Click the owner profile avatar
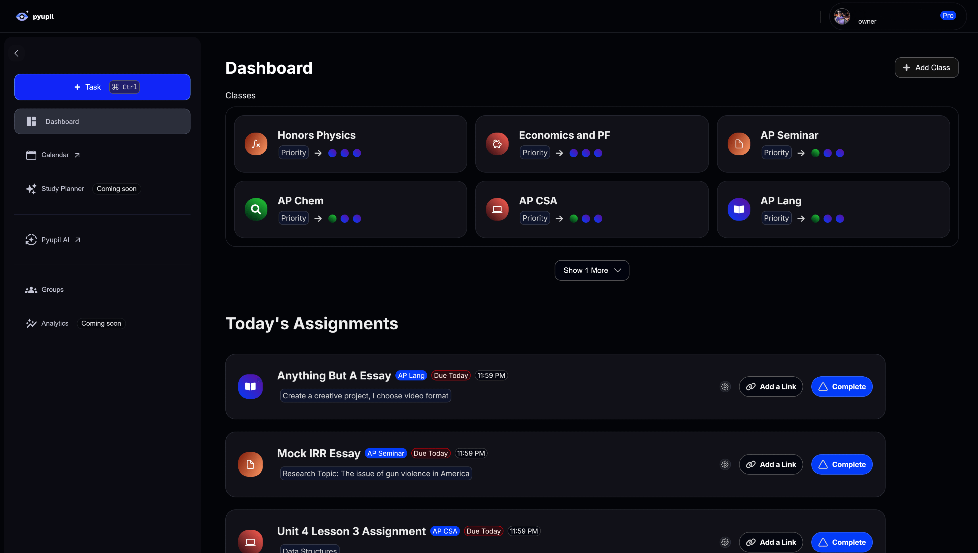This screenshot has width=978, height=553. click(842, 16)
